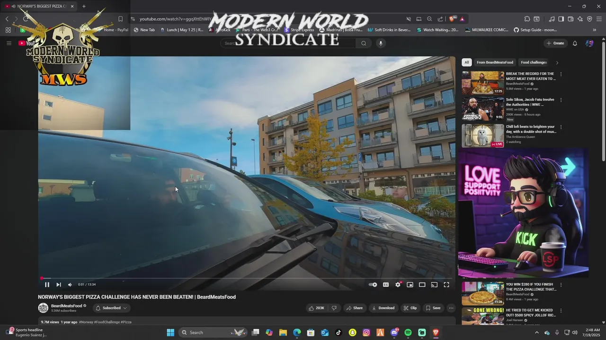
Task: Mute the video player volume icon
Action: coord(70,284)
